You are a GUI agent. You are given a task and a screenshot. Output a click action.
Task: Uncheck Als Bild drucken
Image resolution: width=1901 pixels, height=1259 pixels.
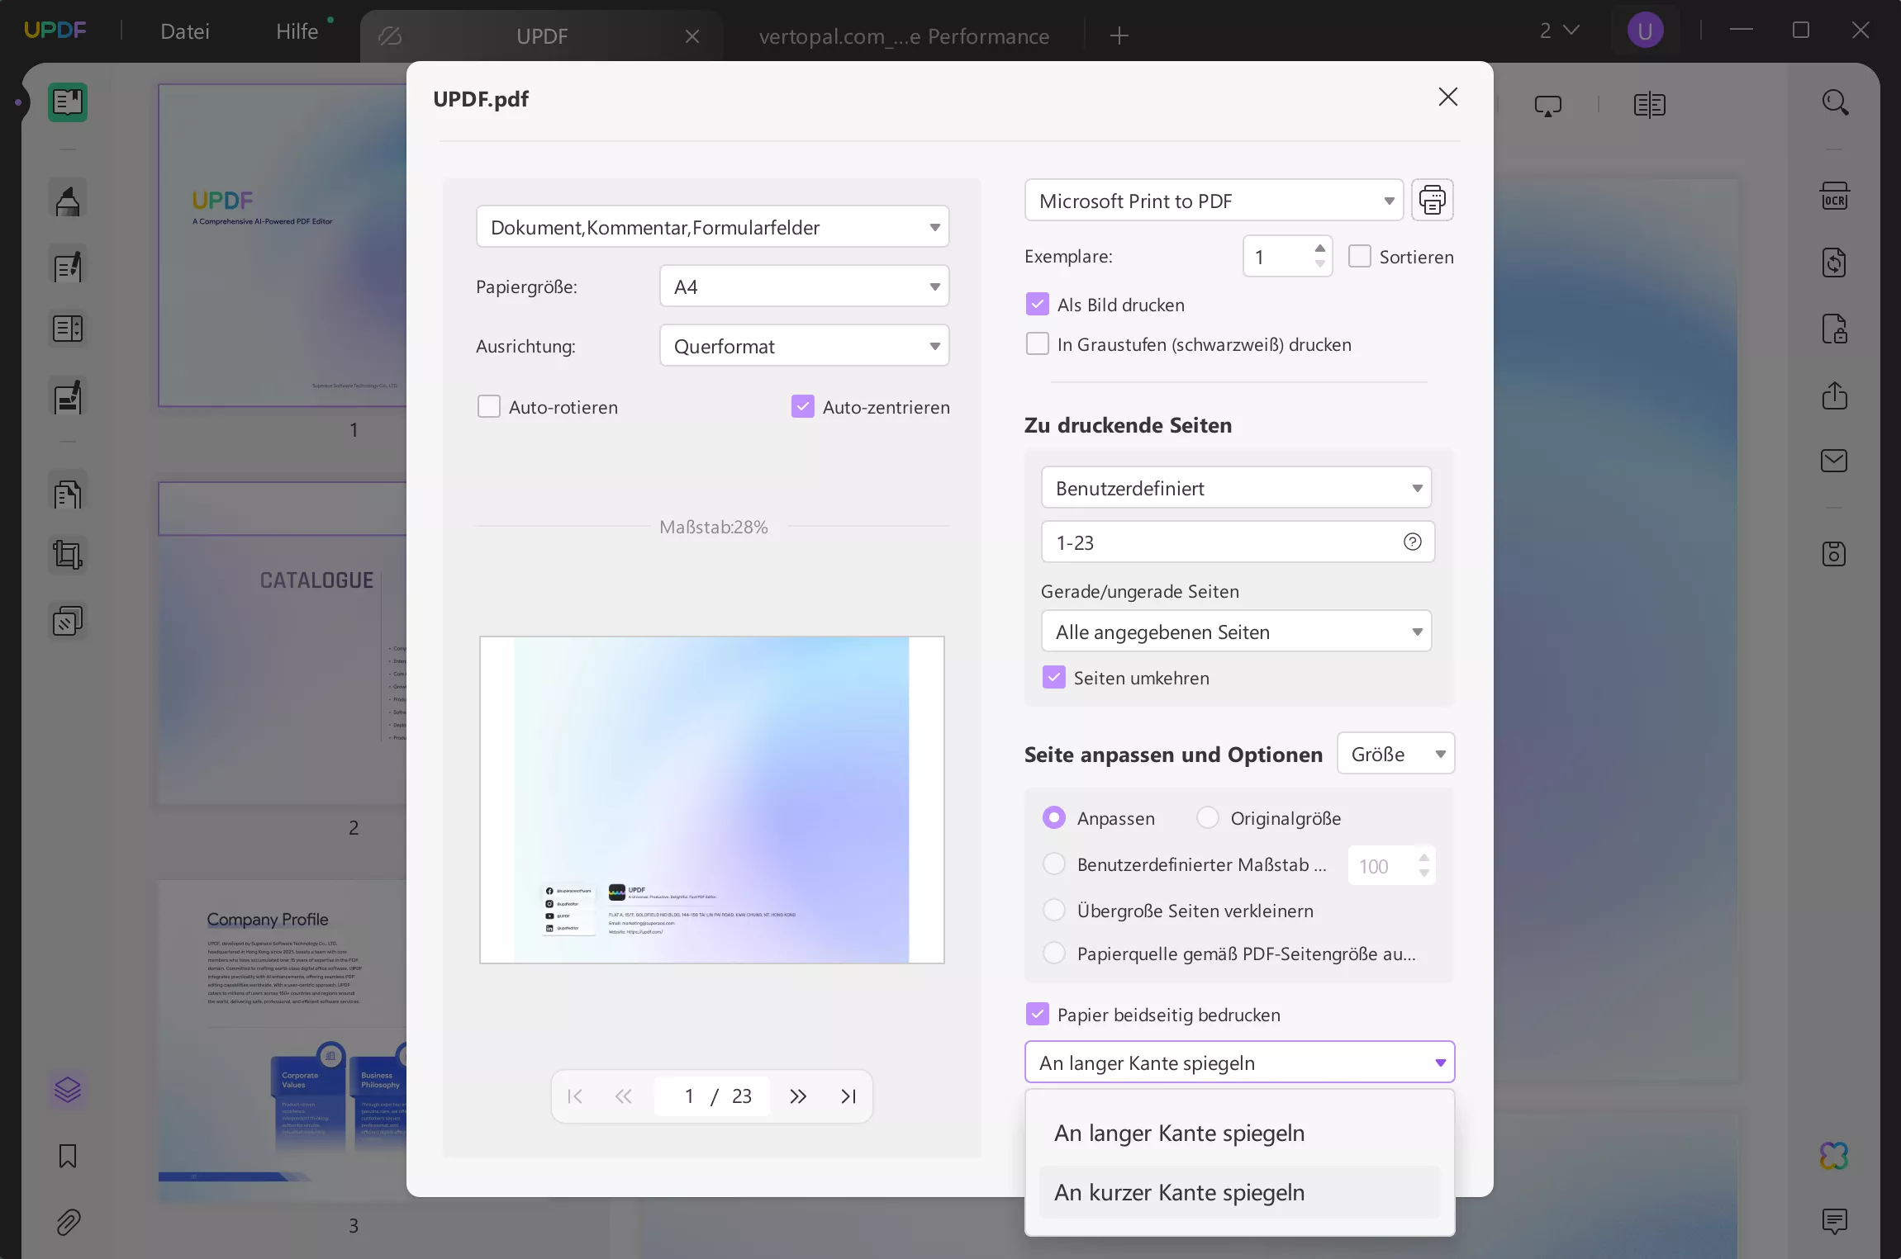click(1038, 305)
